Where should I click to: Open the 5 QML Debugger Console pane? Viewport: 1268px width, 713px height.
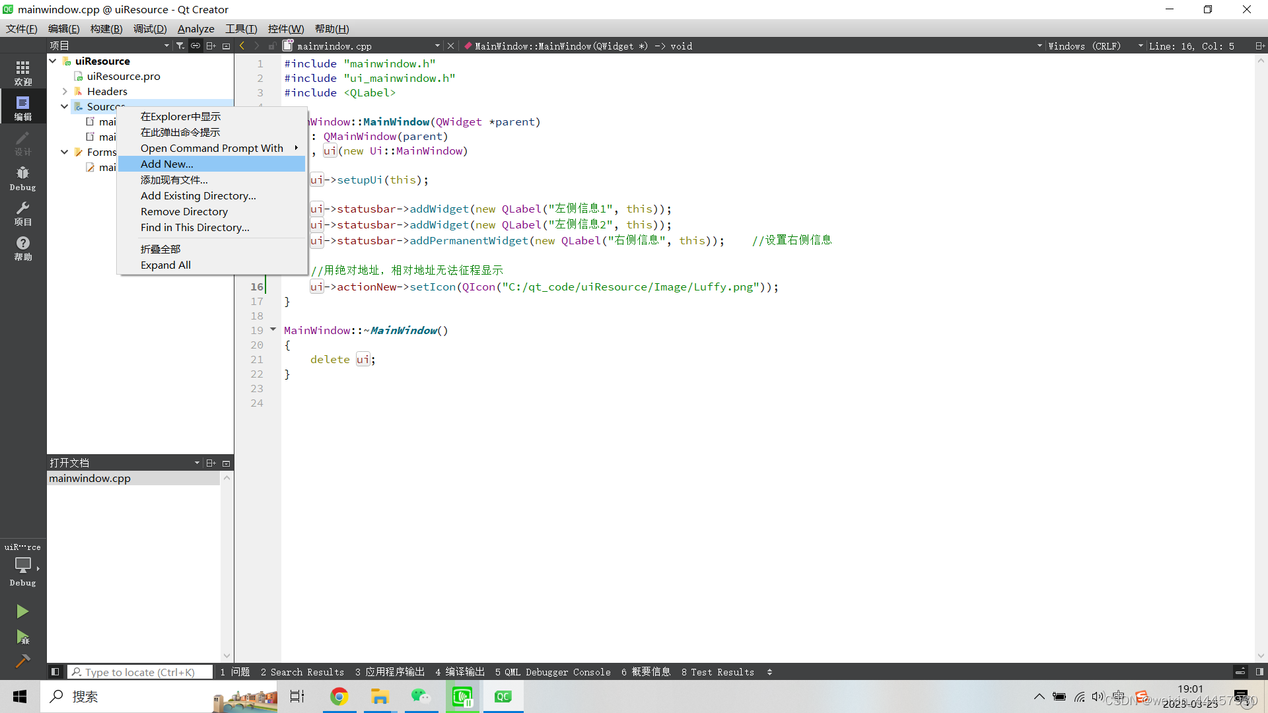tap(553, 671)
